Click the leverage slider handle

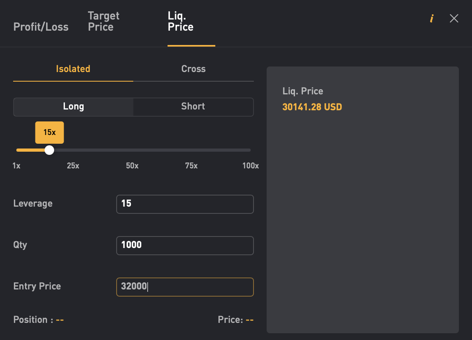click(x=49, y=150)
